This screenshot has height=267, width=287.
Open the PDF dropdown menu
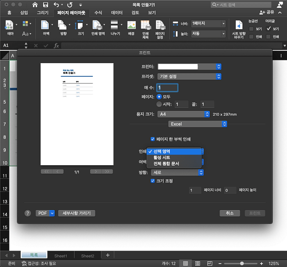[45, 213]
